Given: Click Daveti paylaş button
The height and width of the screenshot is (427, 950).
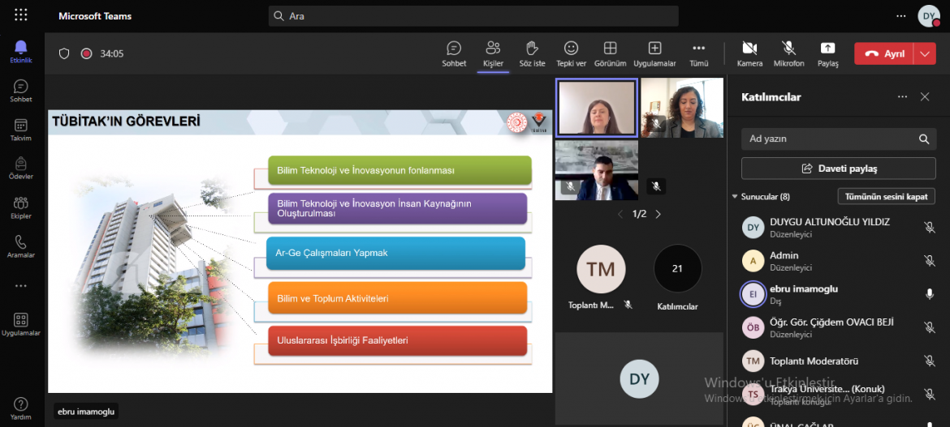Looking at the screenshot, I should [x=839, y=169].
